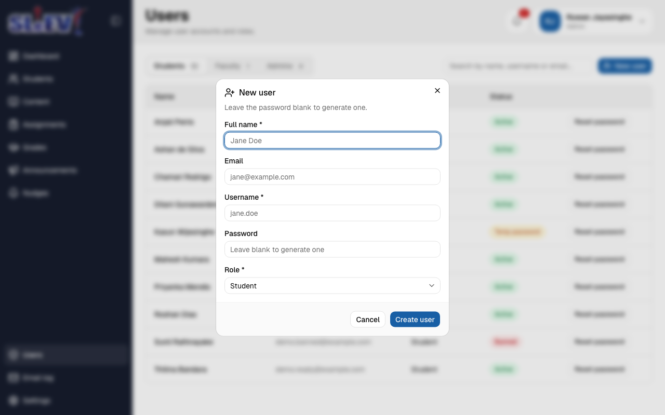Click the "Leave the password blank to generate one." hint
Image resolution: width=665 pixels, height=415 pixels.
click(296, 108)
